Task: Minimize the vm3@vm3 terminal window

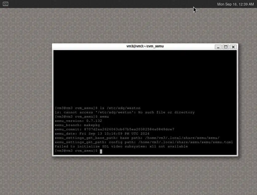Action: point(218,47)
